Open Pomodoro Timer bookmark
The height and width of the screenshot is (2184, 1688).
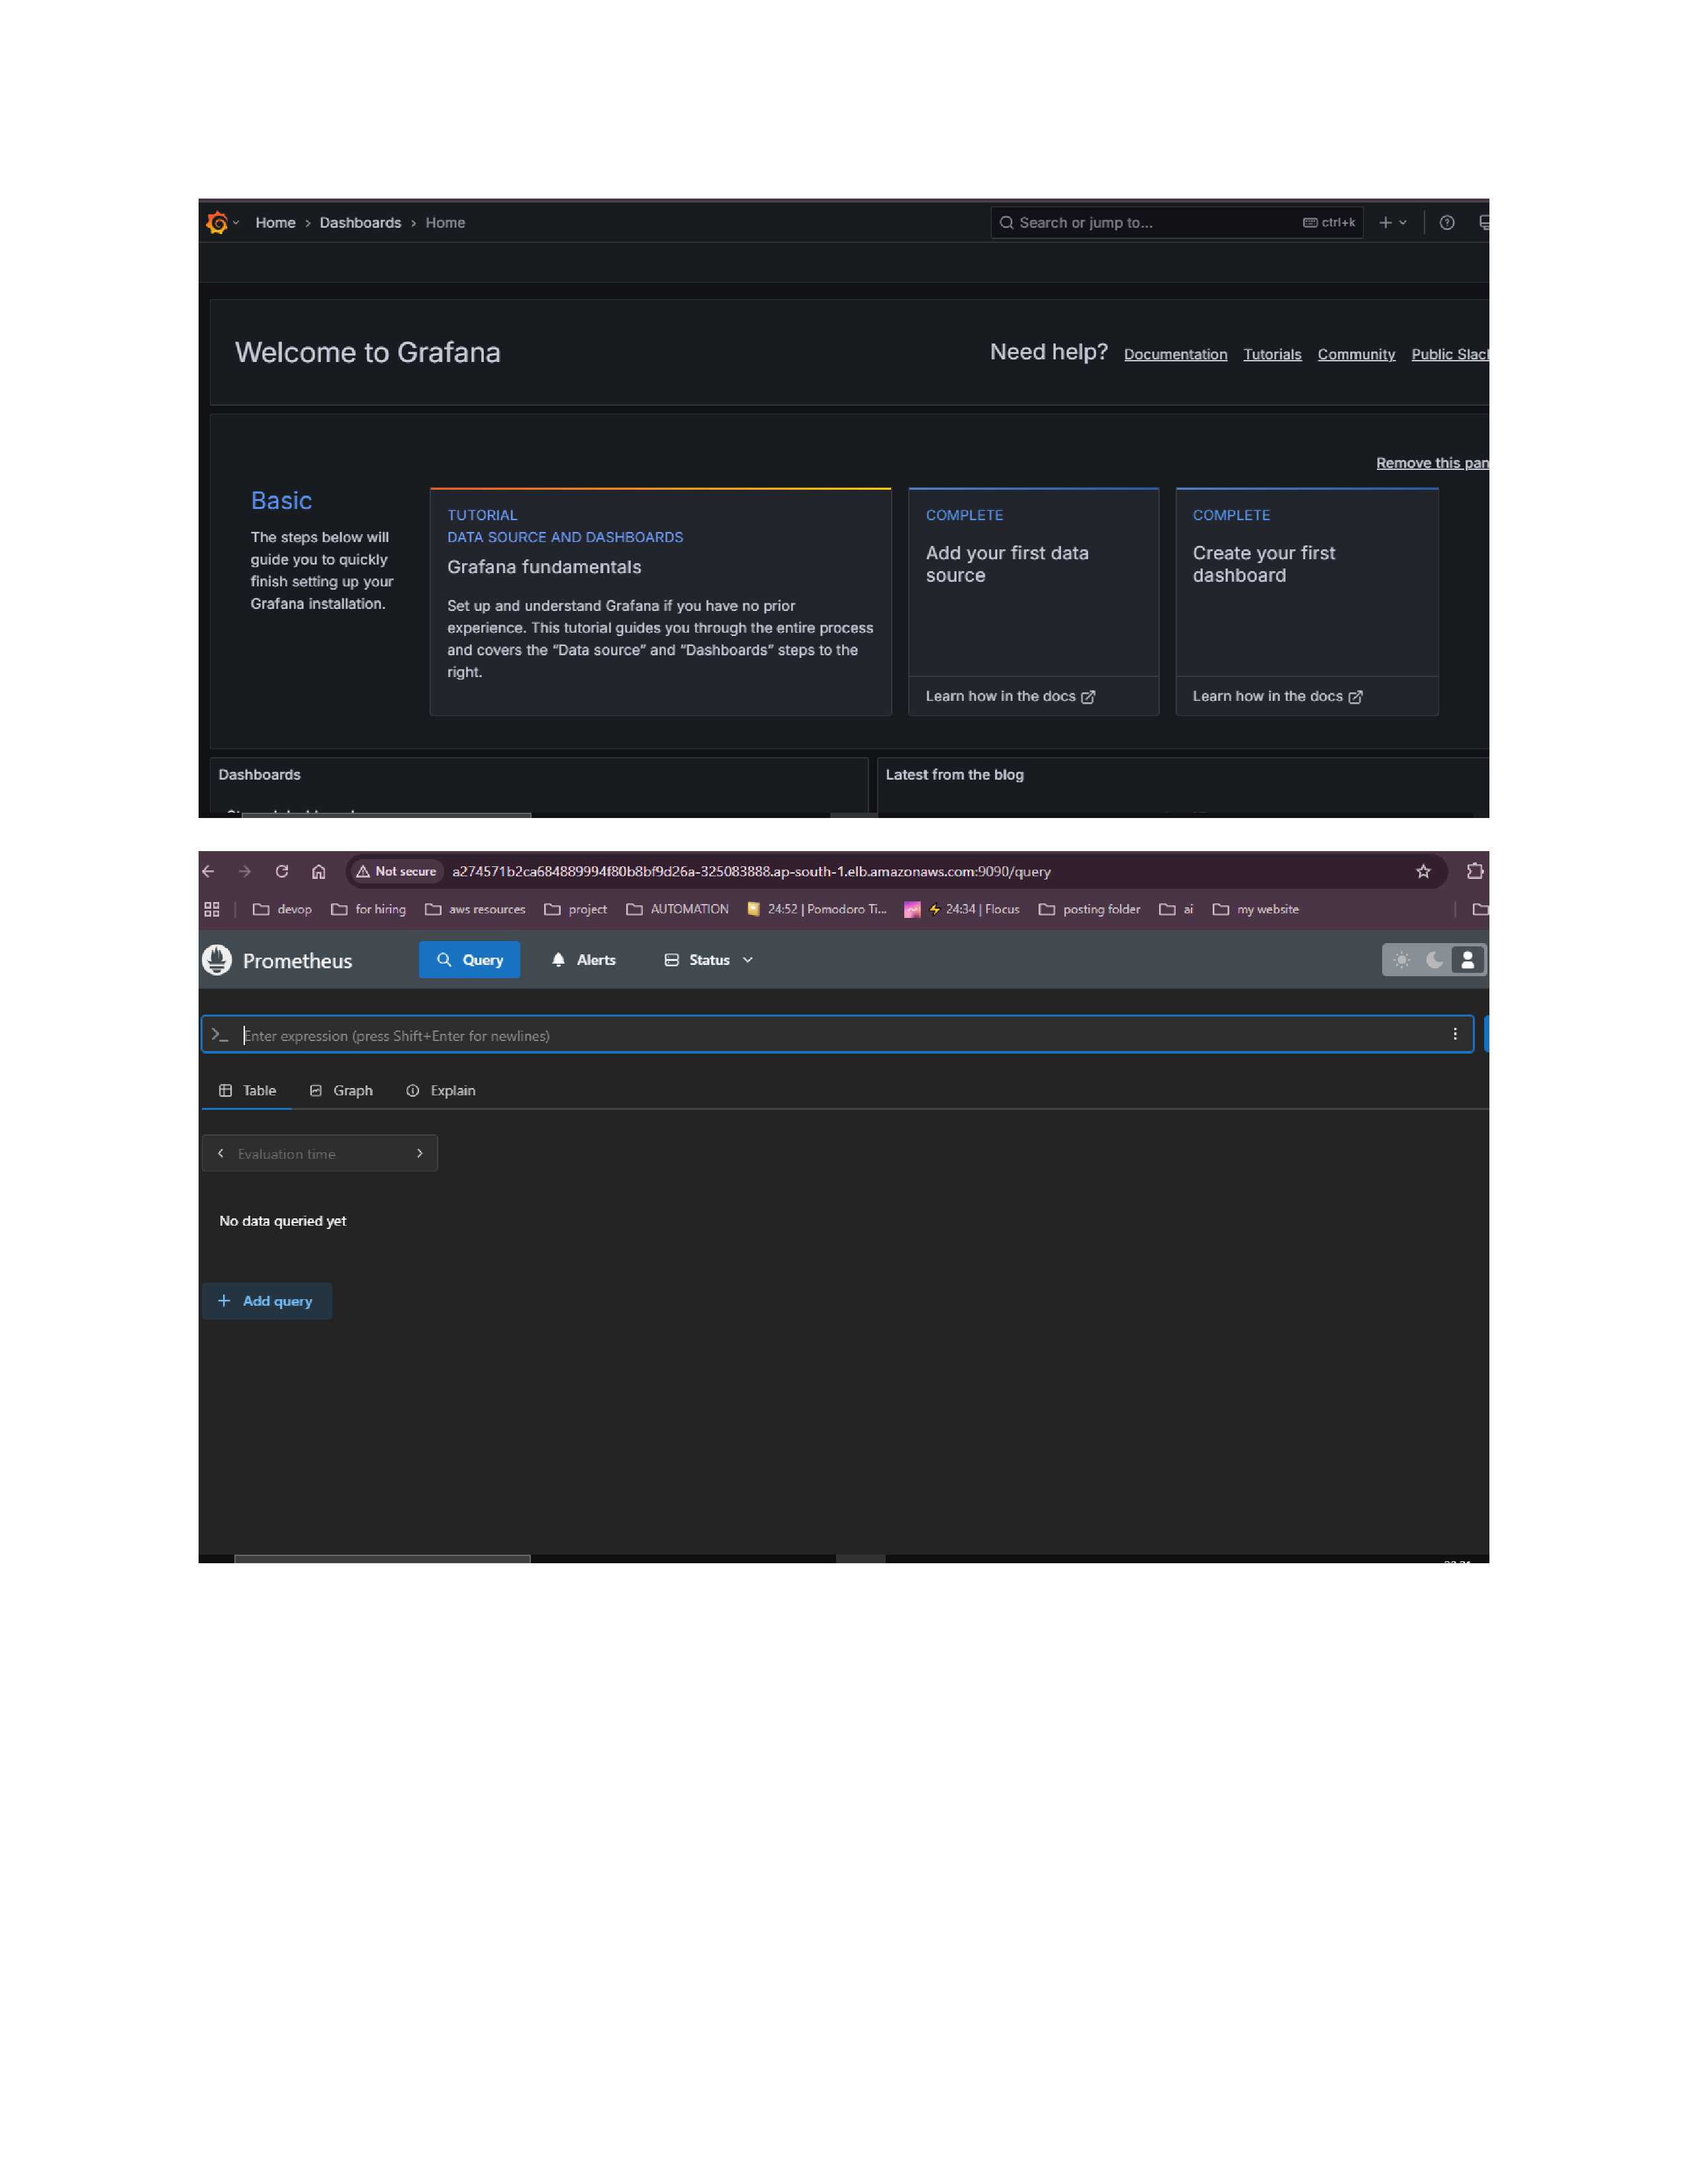click(x=817, y=909)
